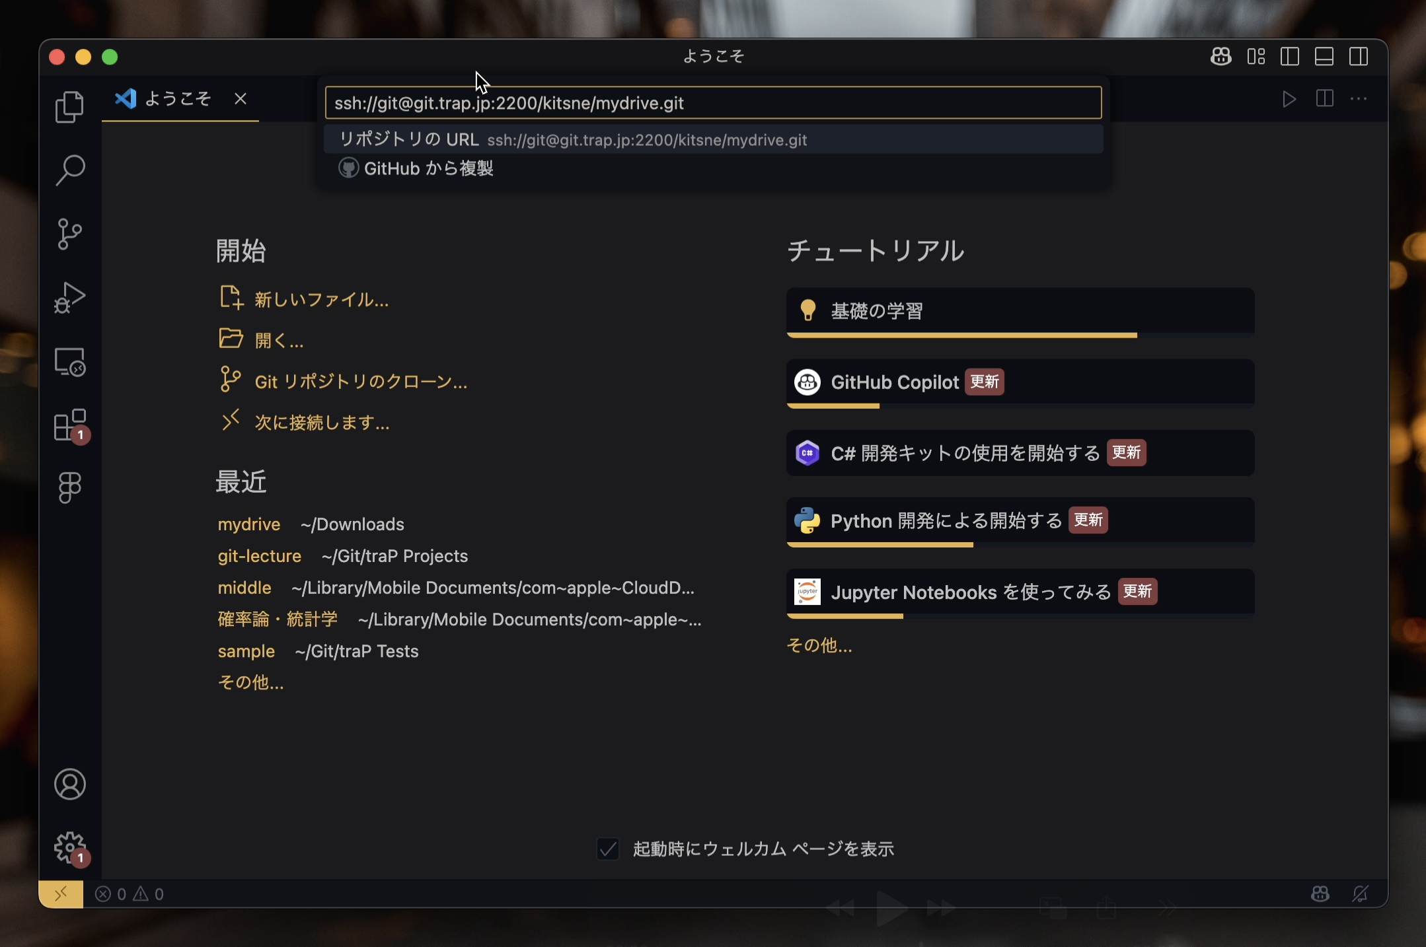Viewport: 1426px width, 947px height.
Task: Open Copilot chat from the title bar
Action: point(1220,57)
